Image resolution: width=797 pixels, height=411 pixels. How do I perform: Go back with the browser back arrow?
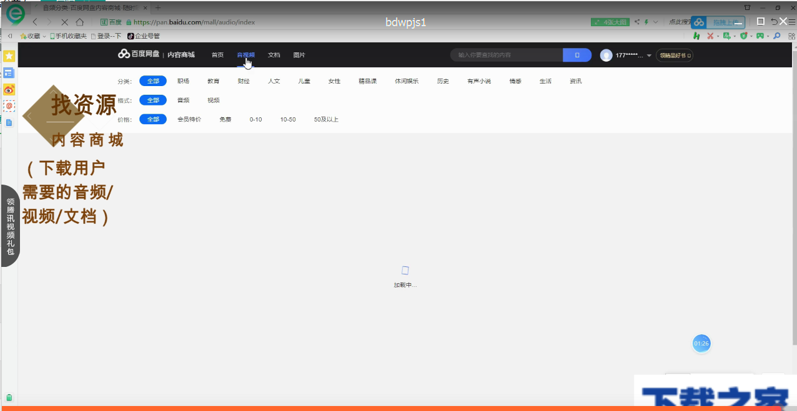pos(35,22)
